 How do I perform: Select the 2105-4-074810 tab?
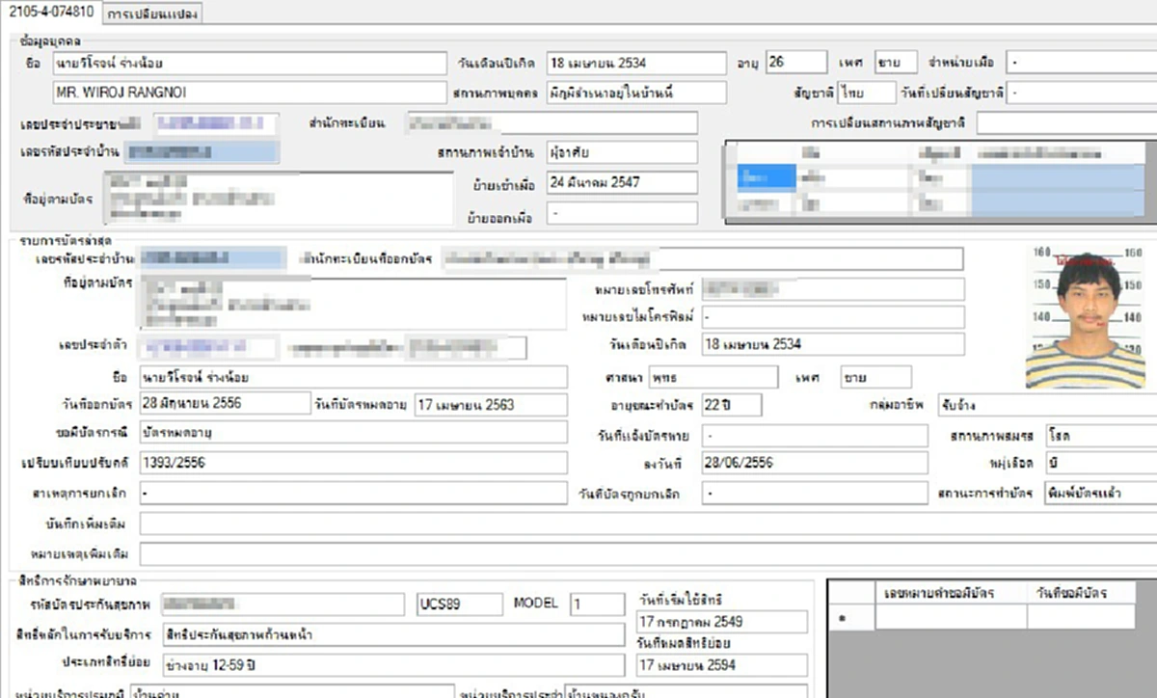[50, 14]
